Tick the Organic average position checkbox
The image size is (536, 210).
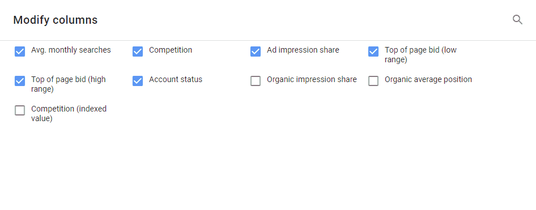point(373,81)
